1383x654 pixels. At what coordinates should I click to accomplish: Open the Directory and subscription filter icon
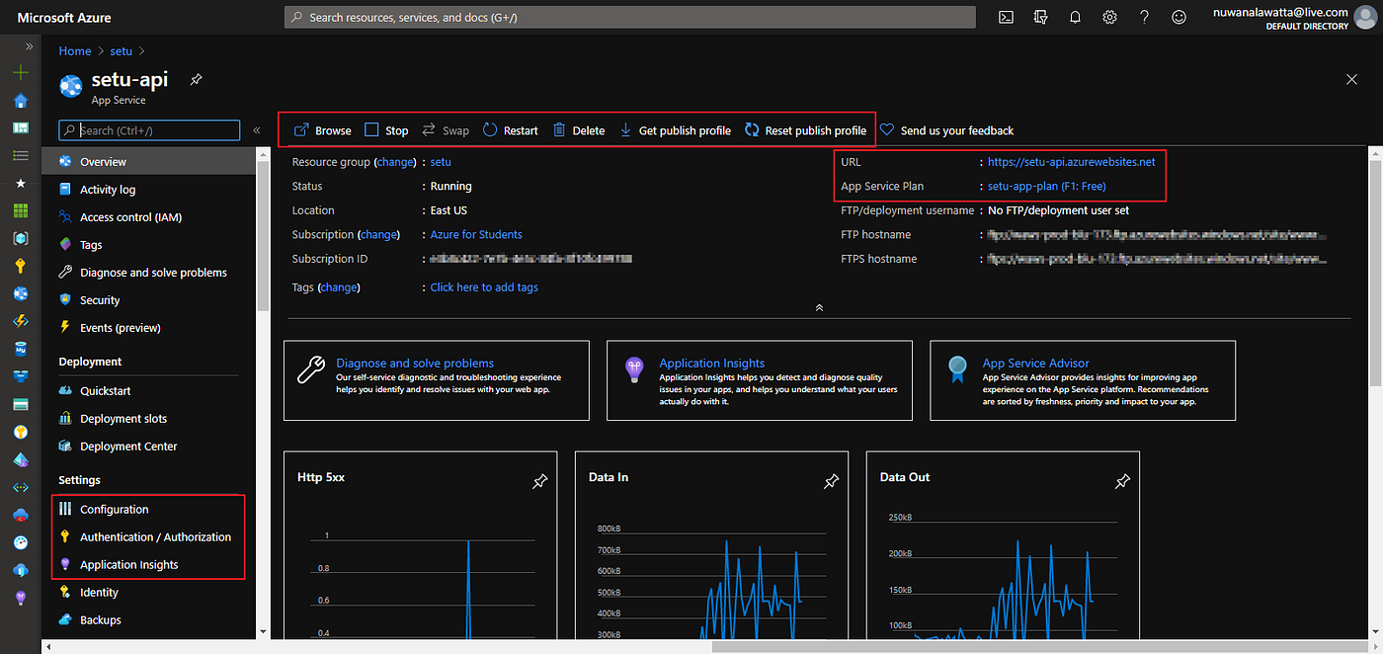pos(1040,17)
